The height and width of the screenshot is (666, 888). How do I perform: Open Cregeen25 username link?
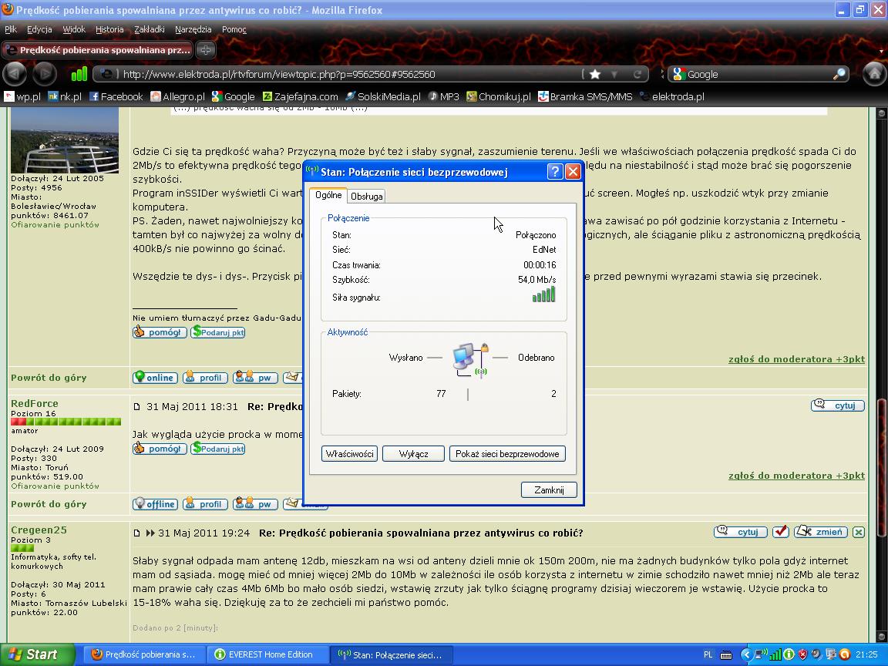click(39, 530)
